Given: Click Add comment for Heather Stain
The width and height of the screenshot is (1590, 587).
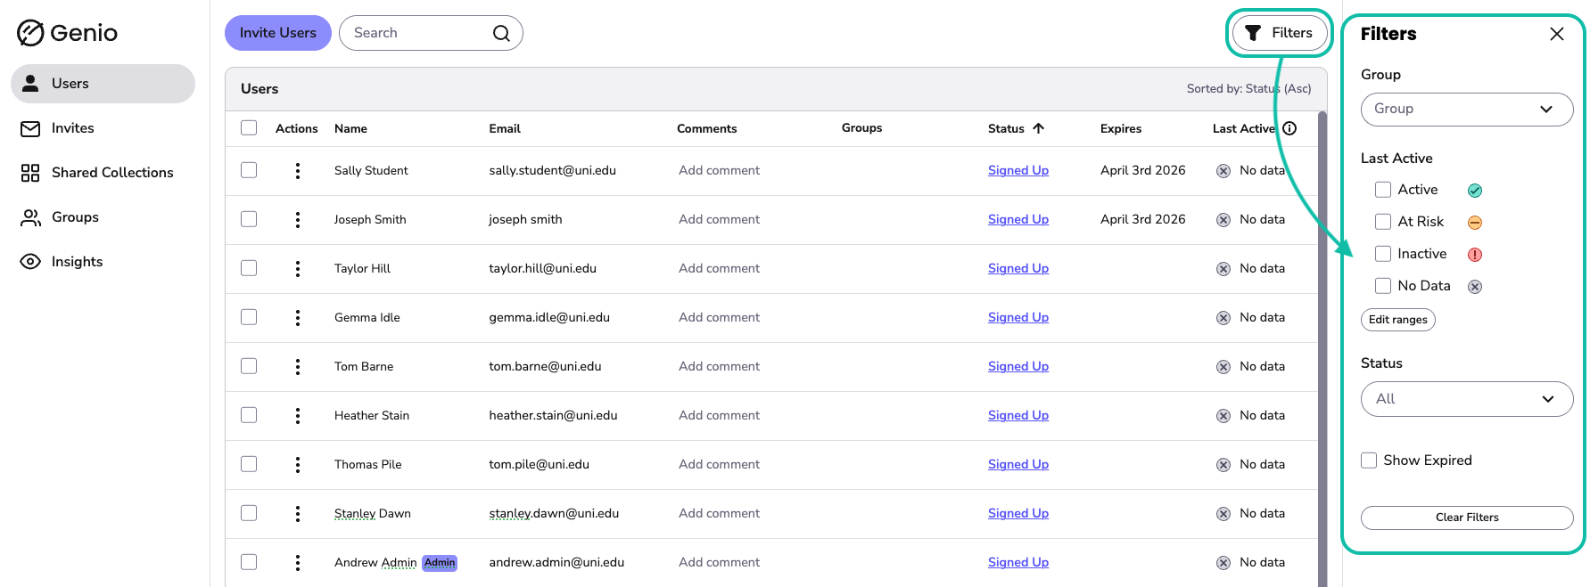Looking at the screenshot, I should pyautogui.click(x=719, y=416).
